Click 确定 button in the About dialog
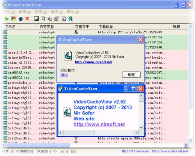Image resolution: width=195 pixels, height=156 pixels. 131,75
